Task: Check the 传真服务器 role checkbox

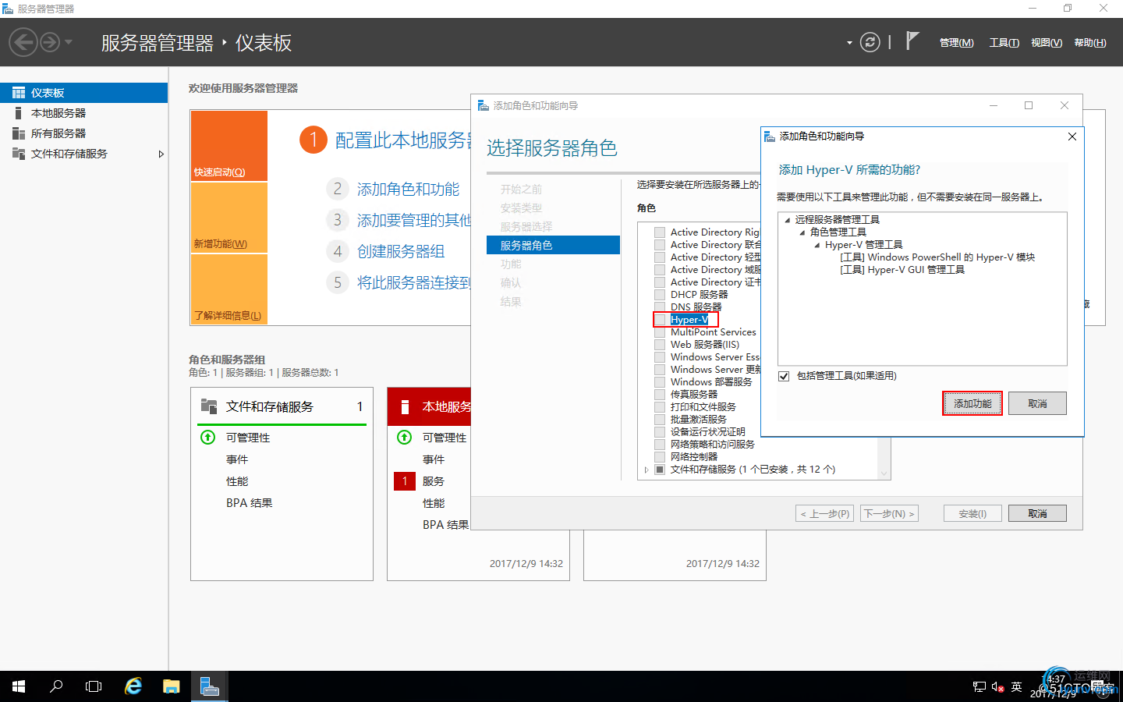Action: 660,395
